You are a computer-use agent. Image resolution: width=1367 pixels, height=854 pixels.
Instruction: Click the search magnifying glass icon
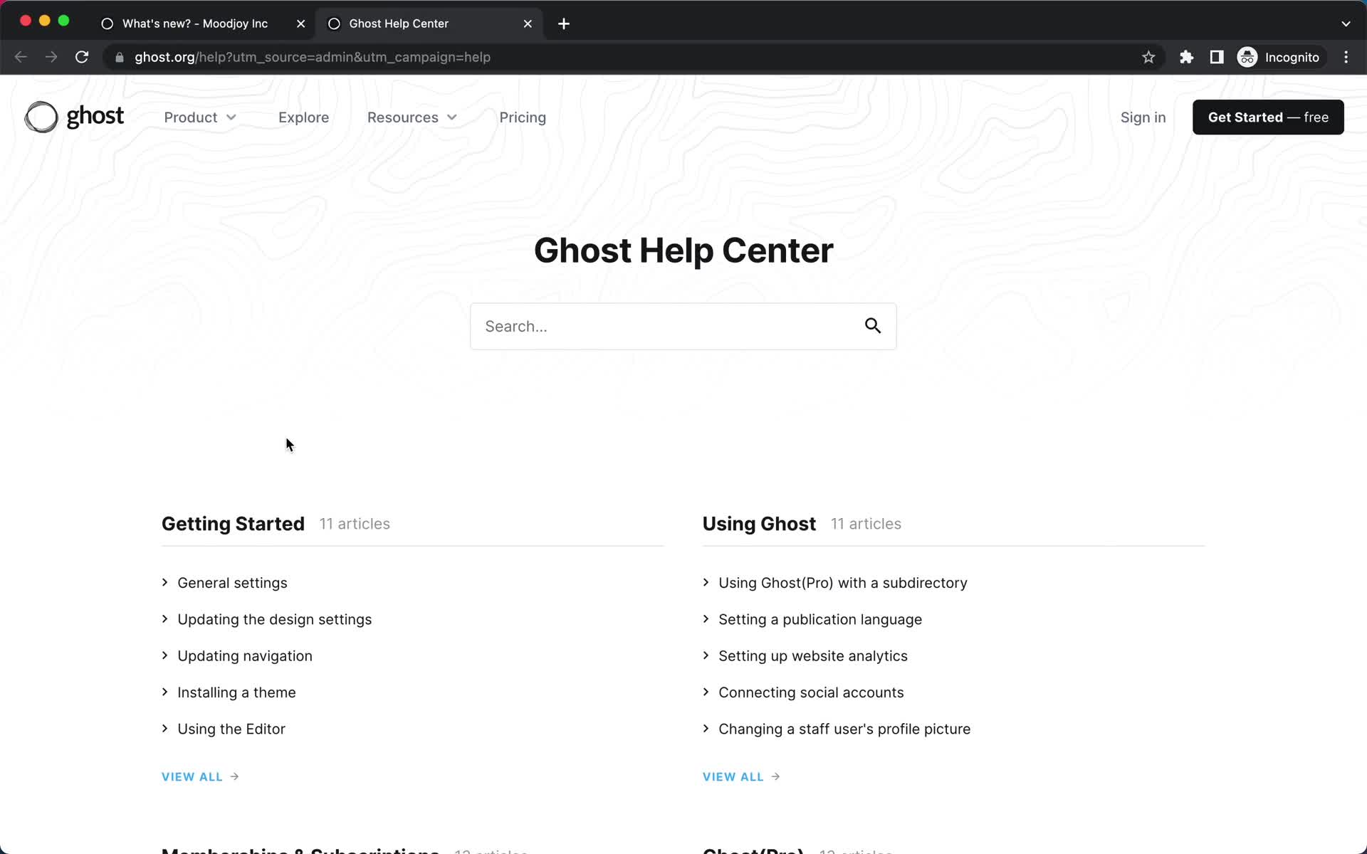pyautogui.click(x=872, y=326)
